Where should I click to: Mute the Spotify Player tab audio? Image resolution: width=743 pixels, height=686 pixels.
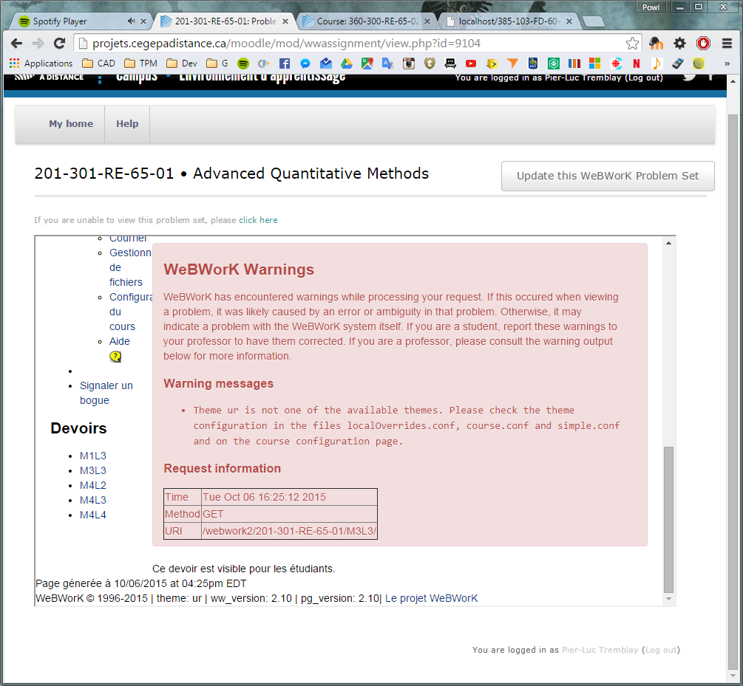point(131,21)
